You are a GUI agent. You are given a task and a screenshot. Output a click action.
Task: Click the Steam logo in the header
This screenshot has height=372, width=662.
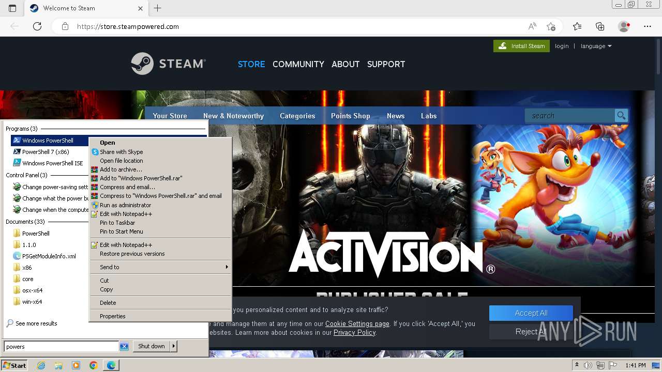(168, 64)
